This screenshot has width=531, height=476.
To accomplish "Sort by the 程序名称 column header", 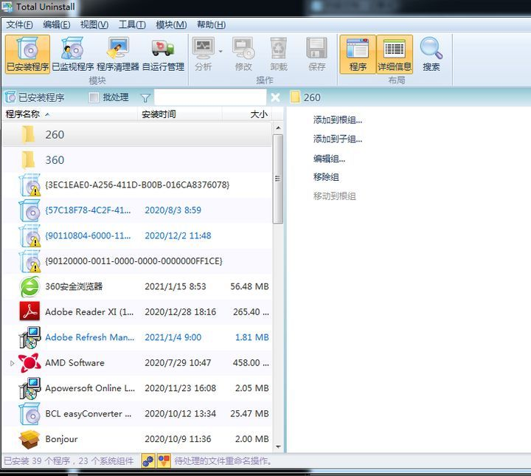I will point(70,114).
